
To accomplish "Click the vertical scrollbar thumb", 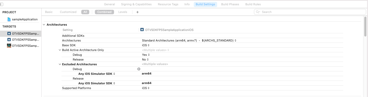I will tap(365, 26).
